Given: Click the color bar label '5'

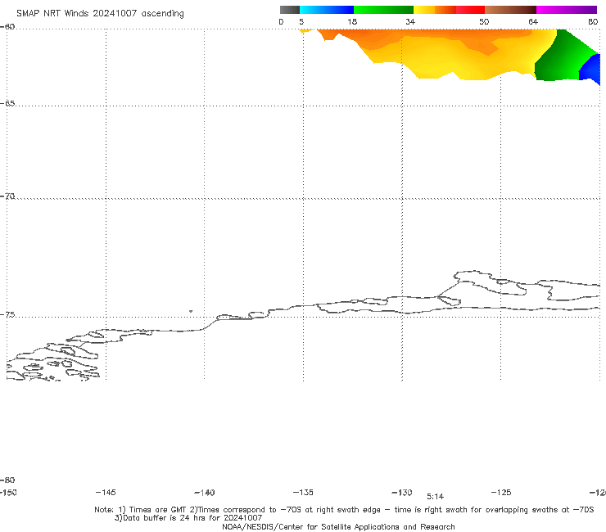Looking at the screenshot, I should [x=301, y=22].
